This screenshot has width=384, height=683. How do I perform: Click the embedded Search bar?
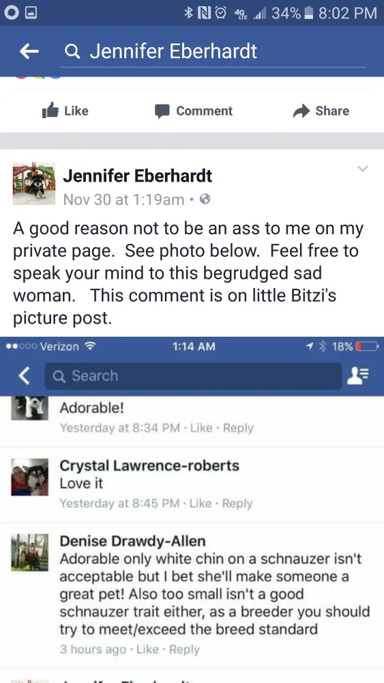[193, 376]
